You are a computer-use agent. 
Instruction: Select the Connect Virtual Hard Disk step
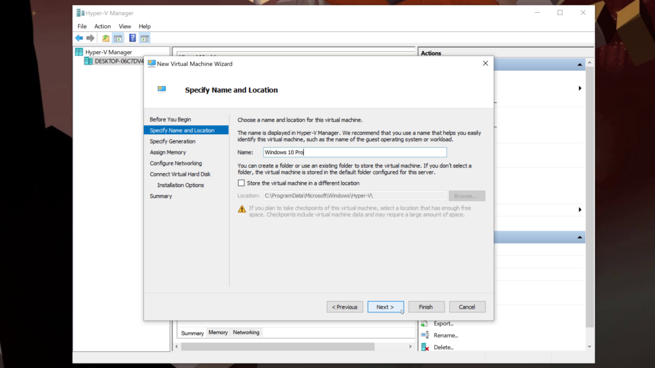pos(180,174)
